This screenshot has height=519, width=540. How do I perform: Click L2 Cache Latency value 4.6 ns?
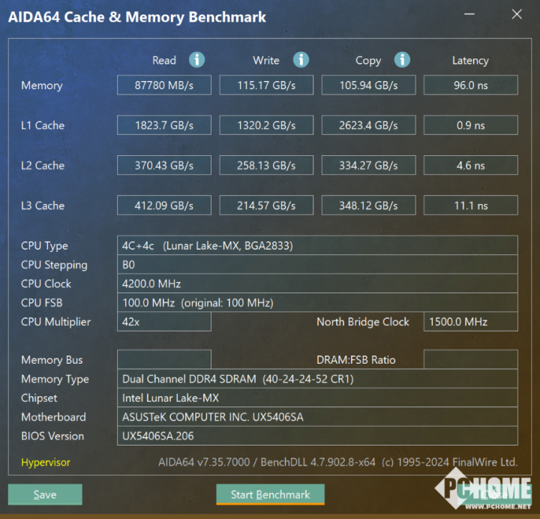[471, 165]
